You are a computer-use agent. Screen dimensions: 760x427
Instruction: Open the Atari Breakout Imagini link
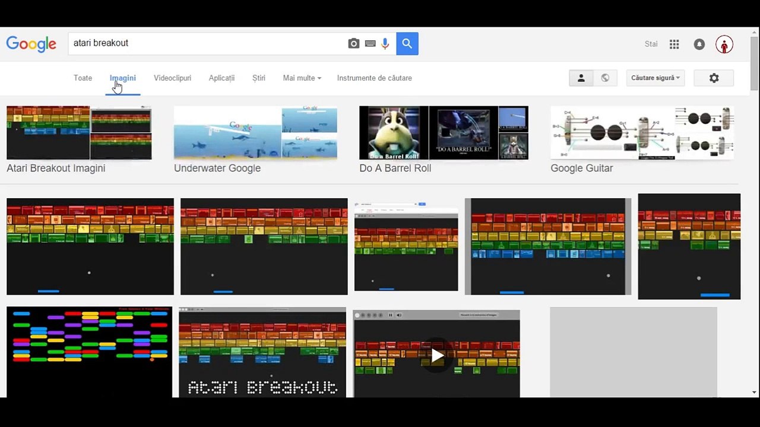[56, 168]
